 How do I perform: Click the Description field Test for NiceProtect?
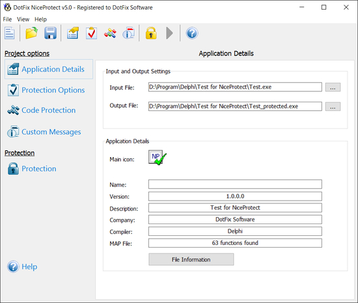[235, 208]
